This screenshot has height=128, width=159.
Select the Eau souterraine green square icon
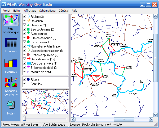(x=28, y=29)
